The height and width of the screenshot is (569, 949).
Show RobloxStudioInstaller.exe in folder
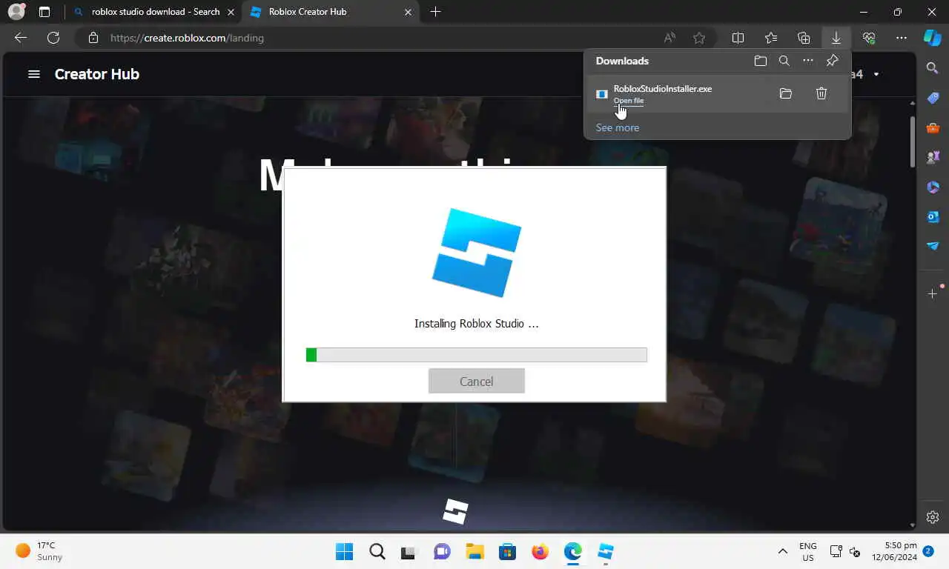click(786, 93)
